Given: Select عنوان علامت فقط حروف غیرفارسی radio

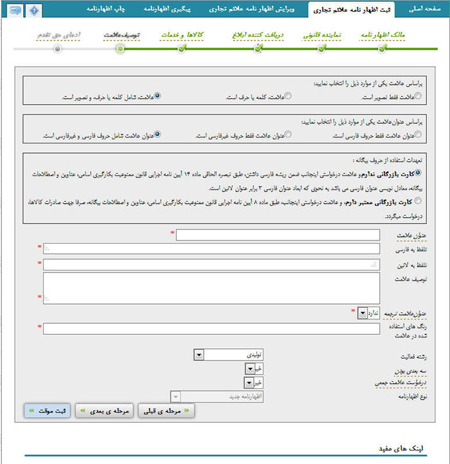Looking at the screenshot, I should point(288,134).
